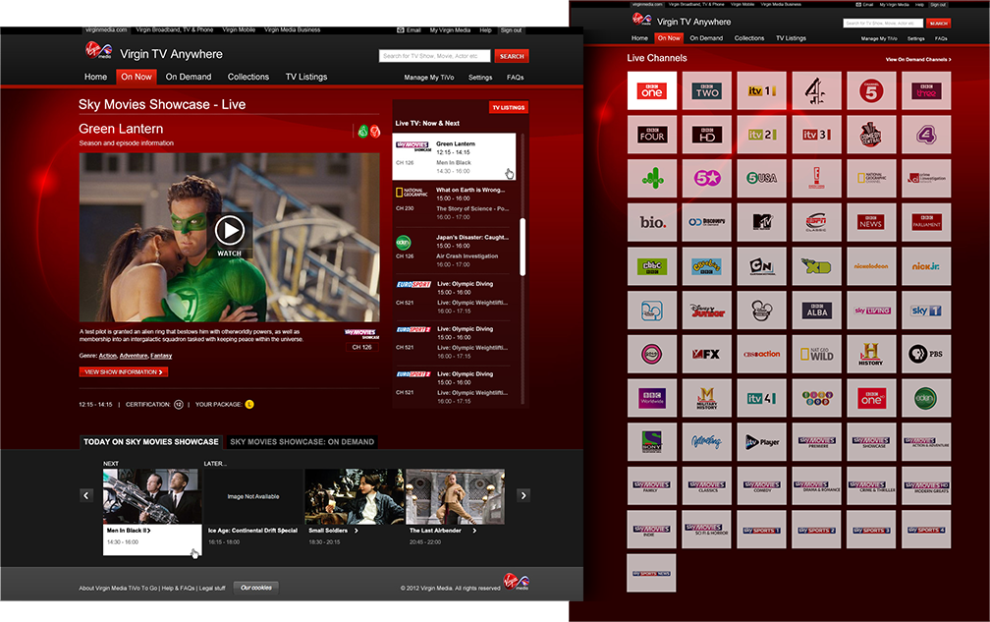Click the Action genre link
The width and height of the screenshot is (990, 622).
[107, 356]
